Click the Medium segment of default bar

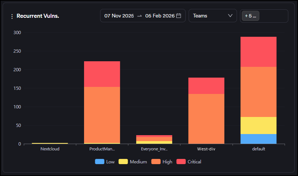point(258,126)
